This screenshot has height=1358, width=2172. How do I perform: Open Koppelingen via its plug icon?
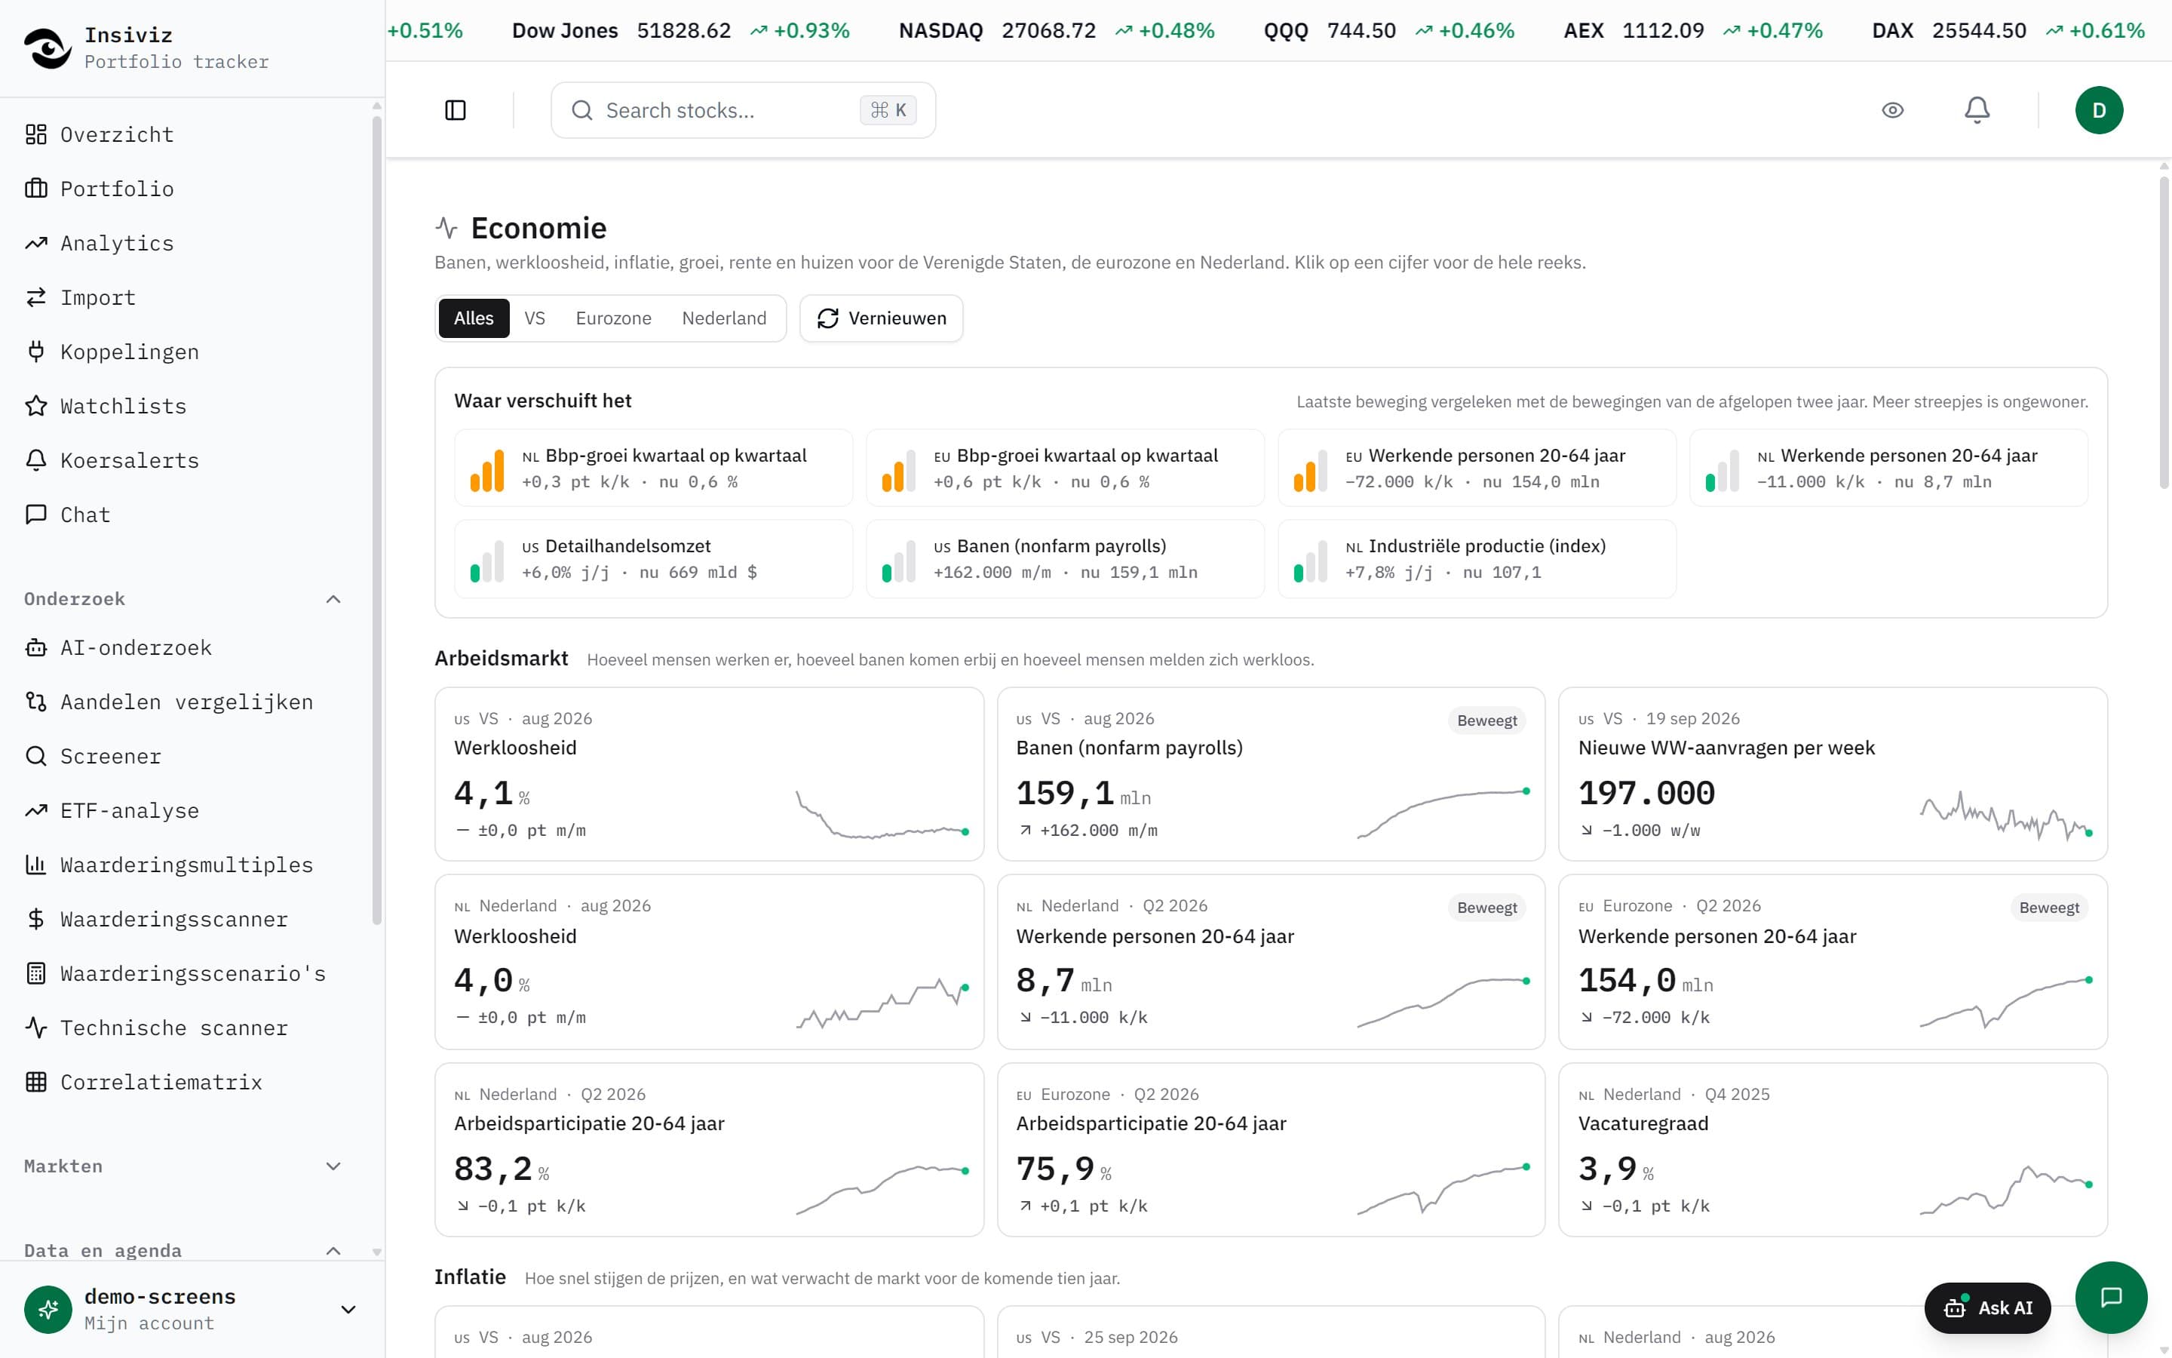(36, 352)
